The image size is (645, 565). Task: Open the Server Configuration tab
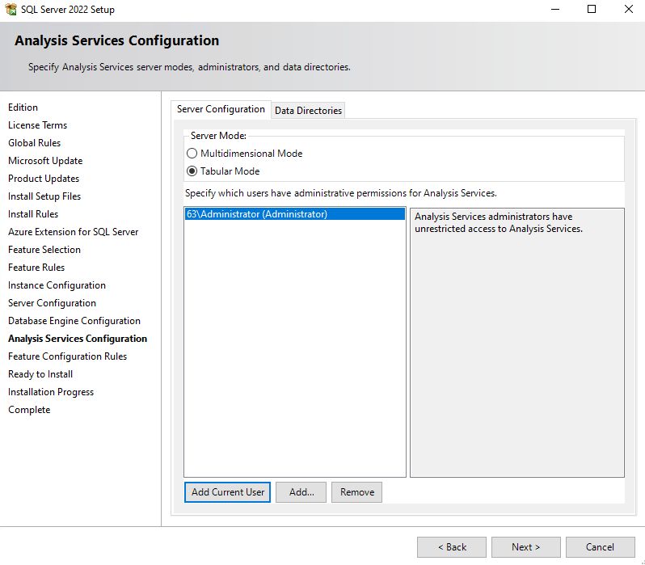tap(221, 109)
